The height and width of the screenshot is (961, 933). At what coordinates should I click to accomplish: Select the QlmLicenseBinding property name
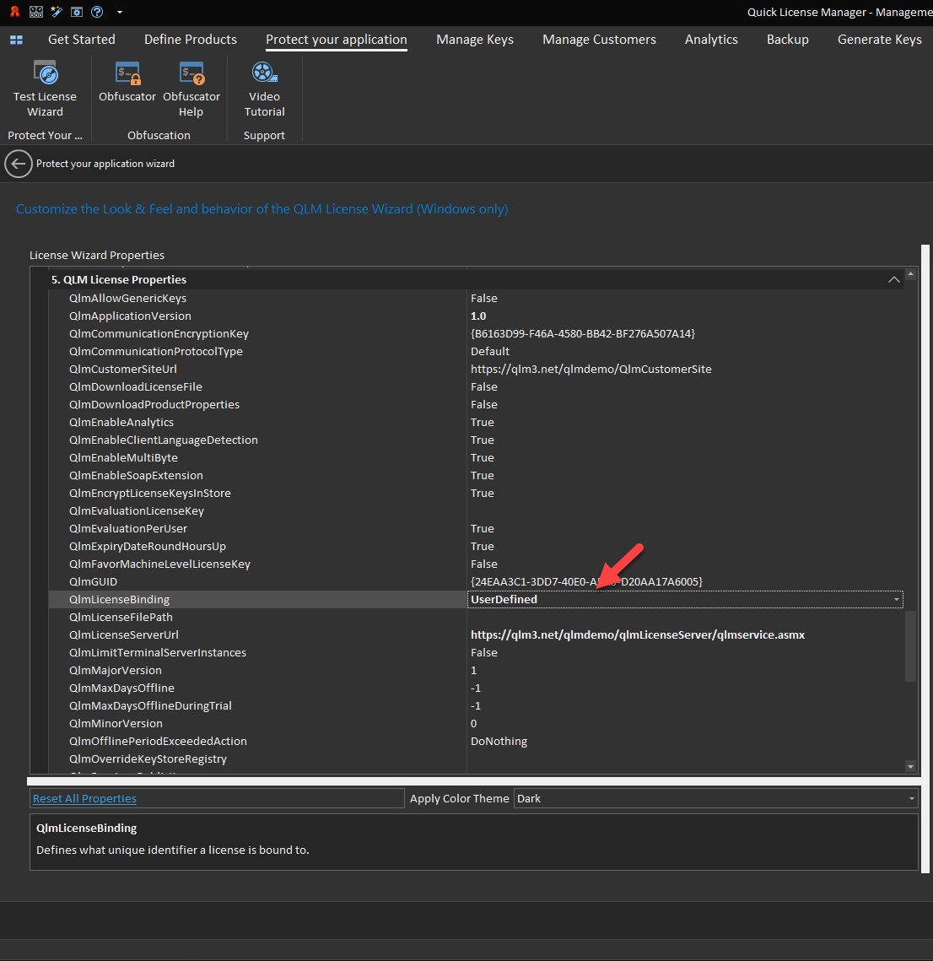[x=120, y=600]
